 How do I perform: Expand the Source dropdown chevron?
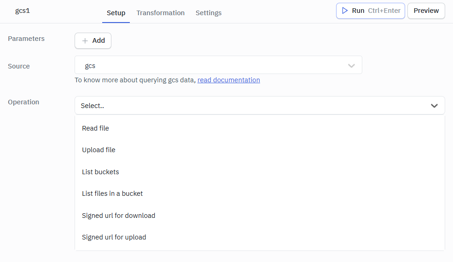coord(351,66)
